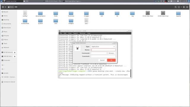Viewport: 190px width, 107px height.
Task: Go back in file manager
Action: point(3,7)
